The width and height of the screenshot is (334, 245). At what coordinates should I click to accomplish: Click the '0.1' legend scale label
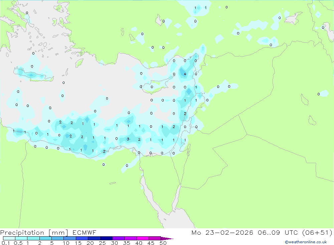tap(6, 243)
